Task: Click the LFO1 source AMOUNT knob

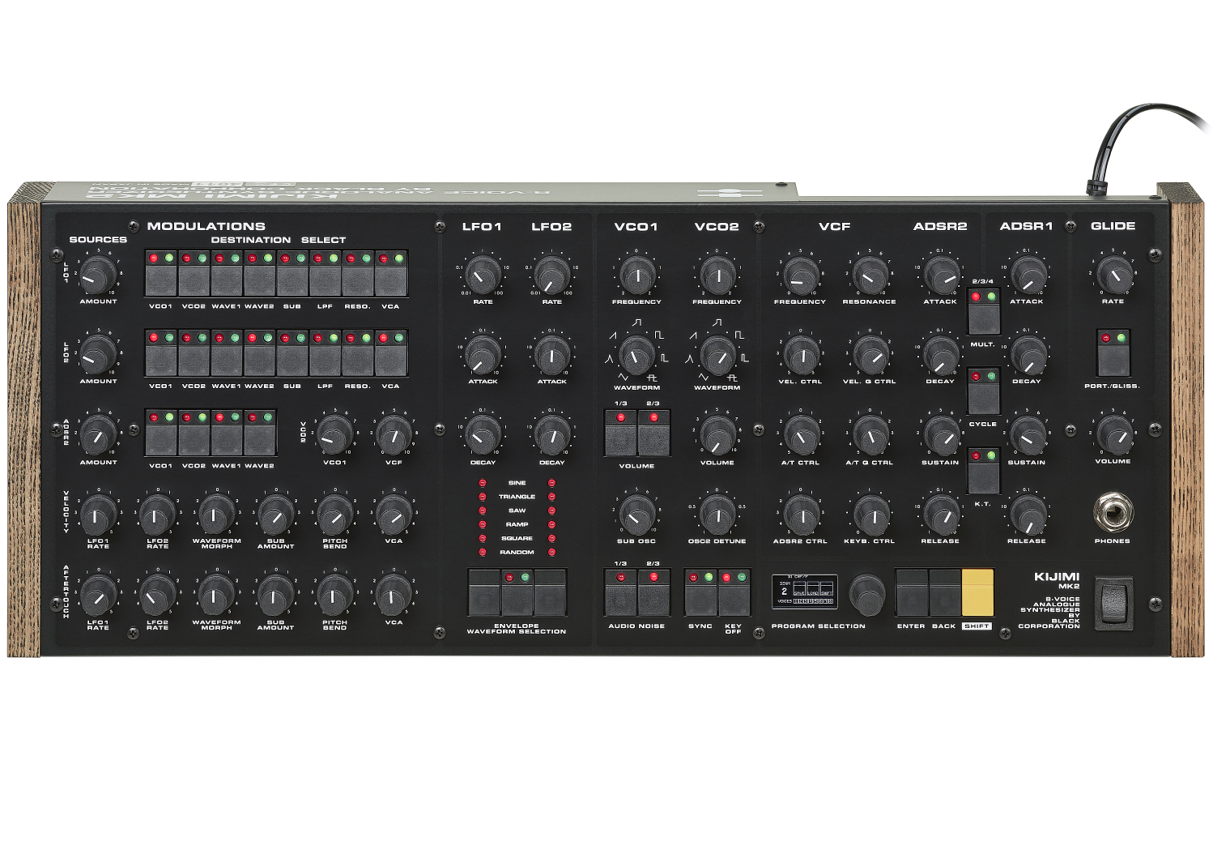Action: click(x=98, y=276)
